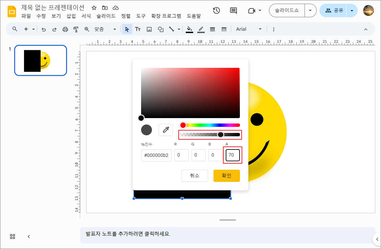This screenshot has height=249, width=381.
Task: Open version history via clock icon
Action: (x=217, y=10)
